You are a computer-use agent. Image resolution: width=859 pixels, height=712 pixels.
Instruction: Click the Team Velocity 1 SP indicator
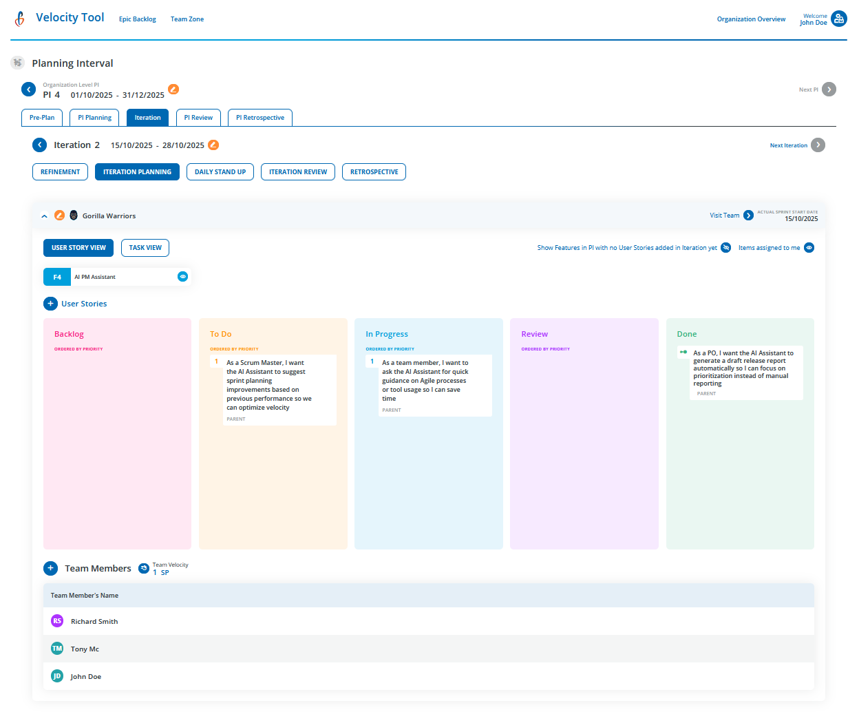pyautogui.click(x=144, y=568)
